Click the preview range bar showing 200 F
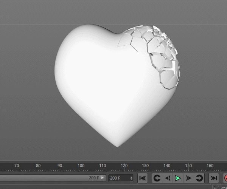The width and height of the screenshot is (227, 189). [x=53, y=178]
